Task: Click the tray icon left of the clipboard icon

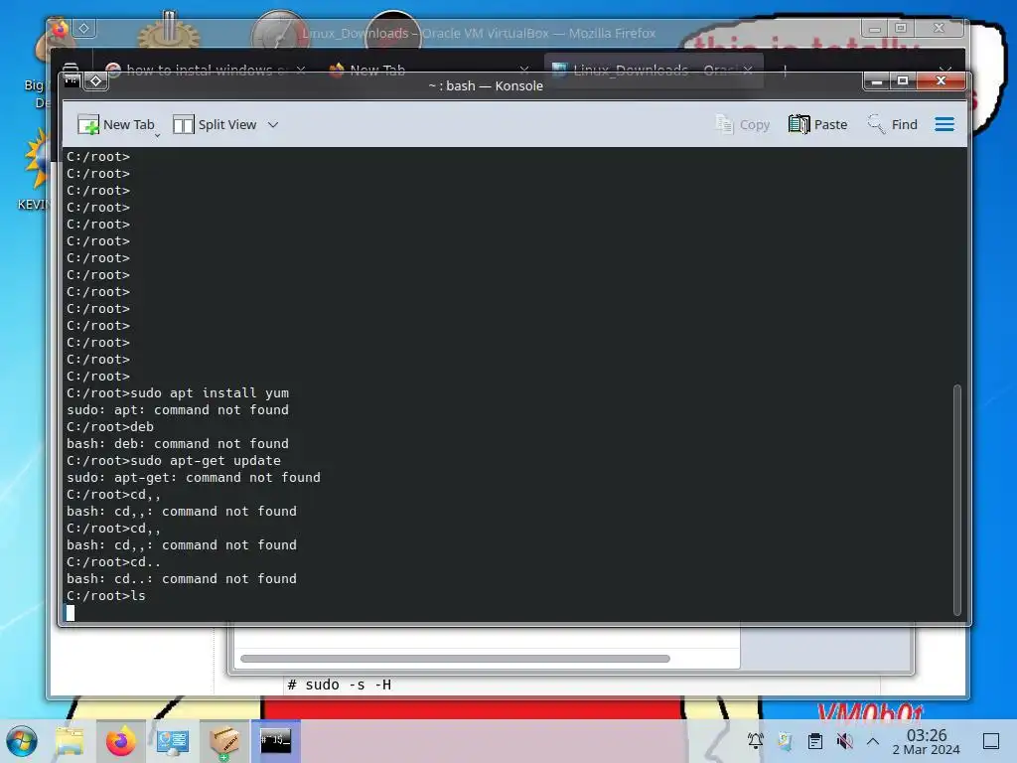Action: pos(785,740)
